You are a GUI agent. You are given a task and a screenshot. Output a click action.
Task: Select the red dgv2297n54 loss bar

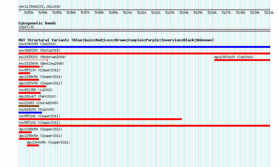32,86
